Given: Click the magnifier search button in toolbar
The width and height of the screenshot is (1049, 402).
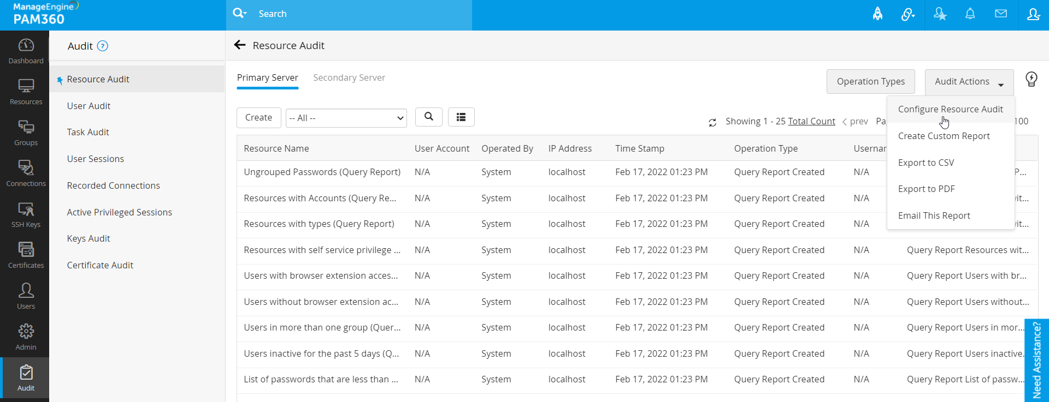Looking at the screenshot, I should (429, 117).
